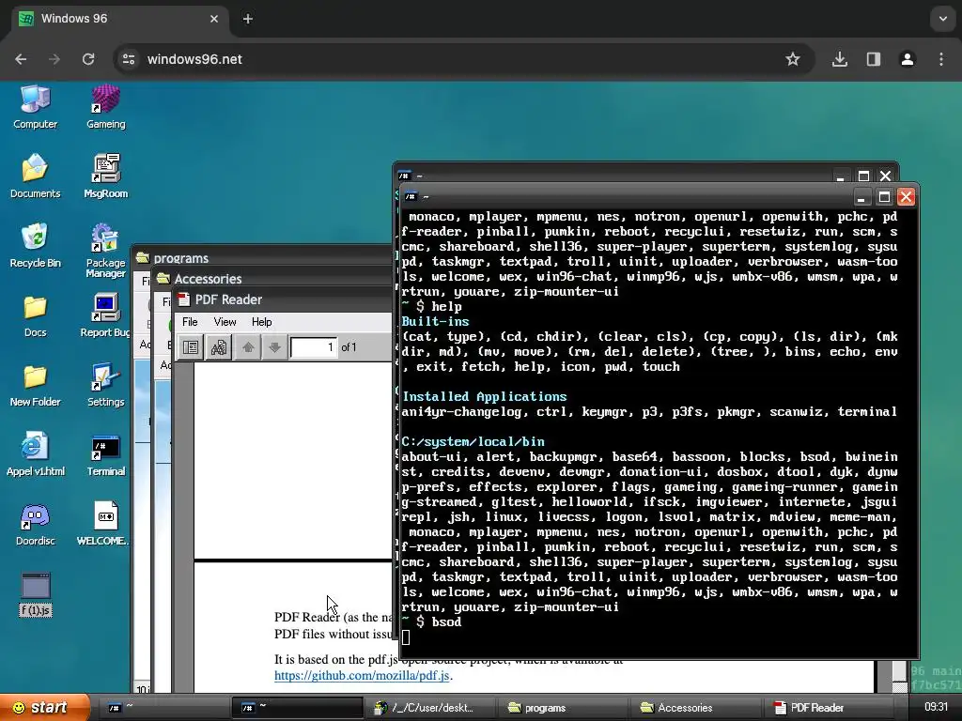Click the PDF Reader vertical scrollbar thumb
The height and width of the screenshot is (721, 962).
pyautogui.click(x=899, y=670)
